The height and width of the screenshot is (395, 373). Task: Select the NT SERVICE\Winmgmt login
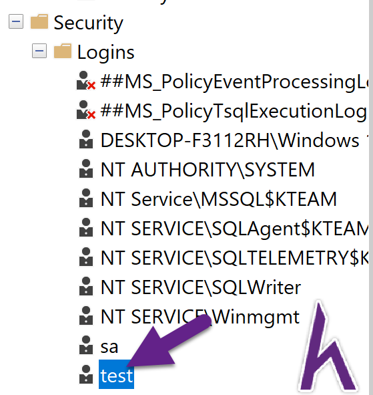tap(200, 317)
